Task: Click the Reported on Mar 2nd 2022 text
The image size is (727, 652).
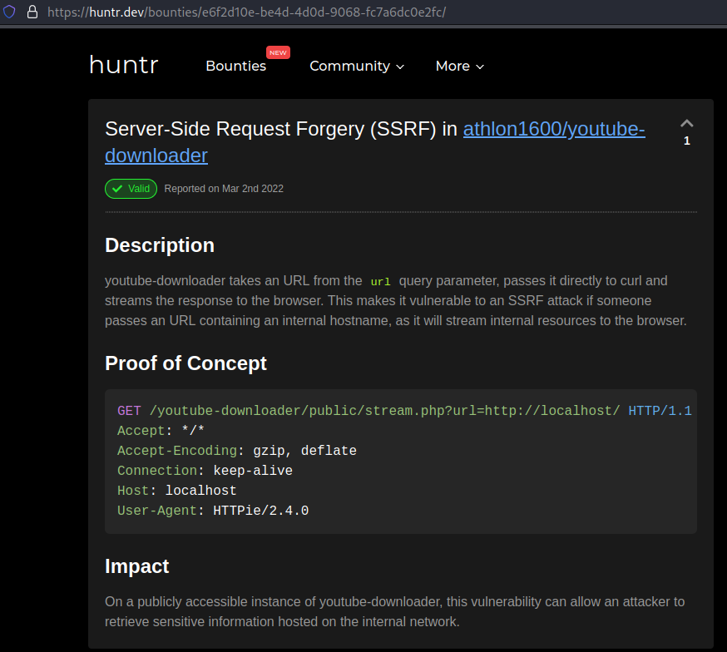Action: (224, 189)
